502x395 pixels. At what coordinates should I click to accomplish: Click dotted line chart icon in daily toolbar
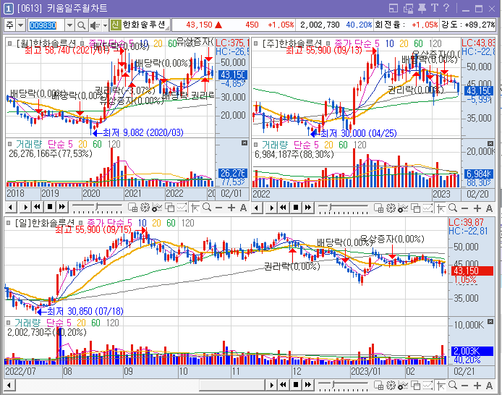[x=427, y=386]
